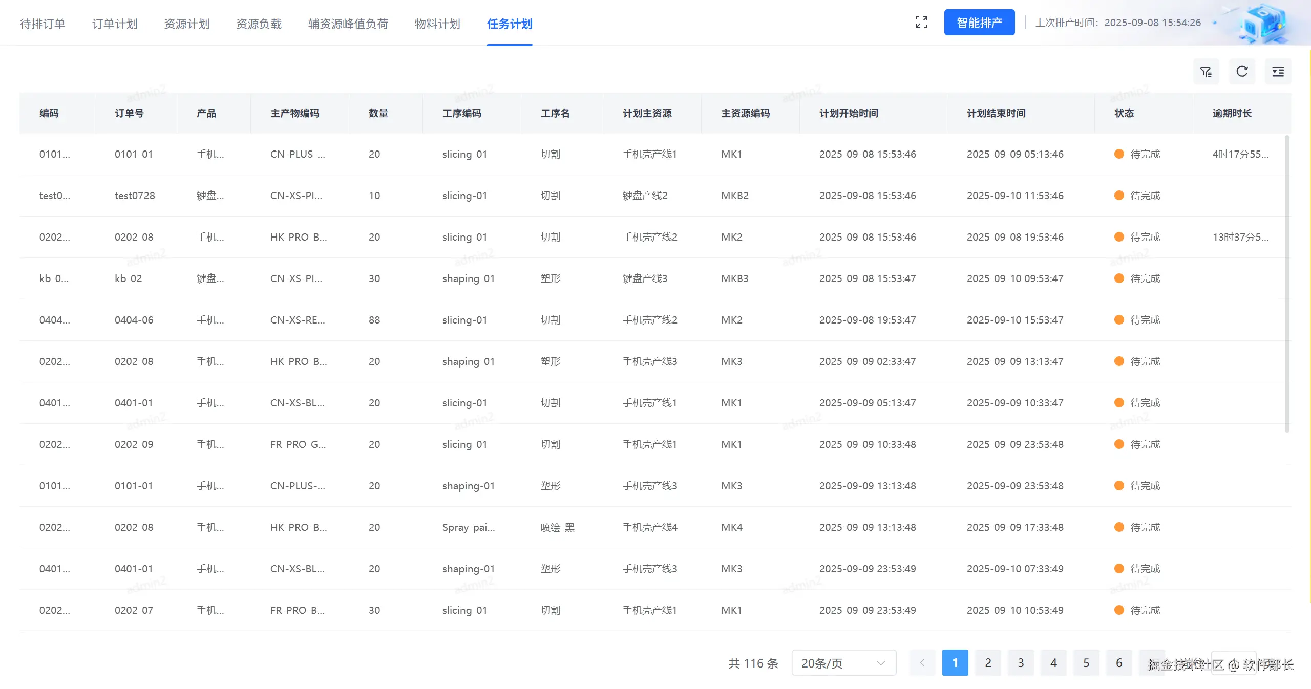This screenshot has height=689, width=1311.
Task: Click the previous page arrow
Action: [922, 663]
